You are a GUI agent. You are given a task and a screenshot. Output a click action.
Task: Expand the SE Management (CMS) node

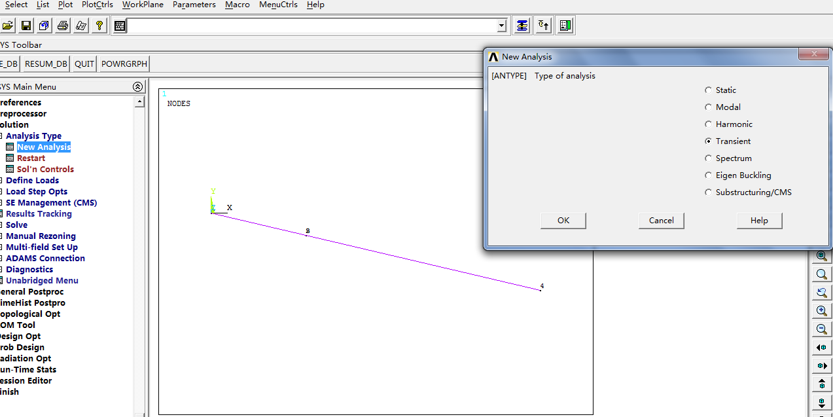pos(1,203)
